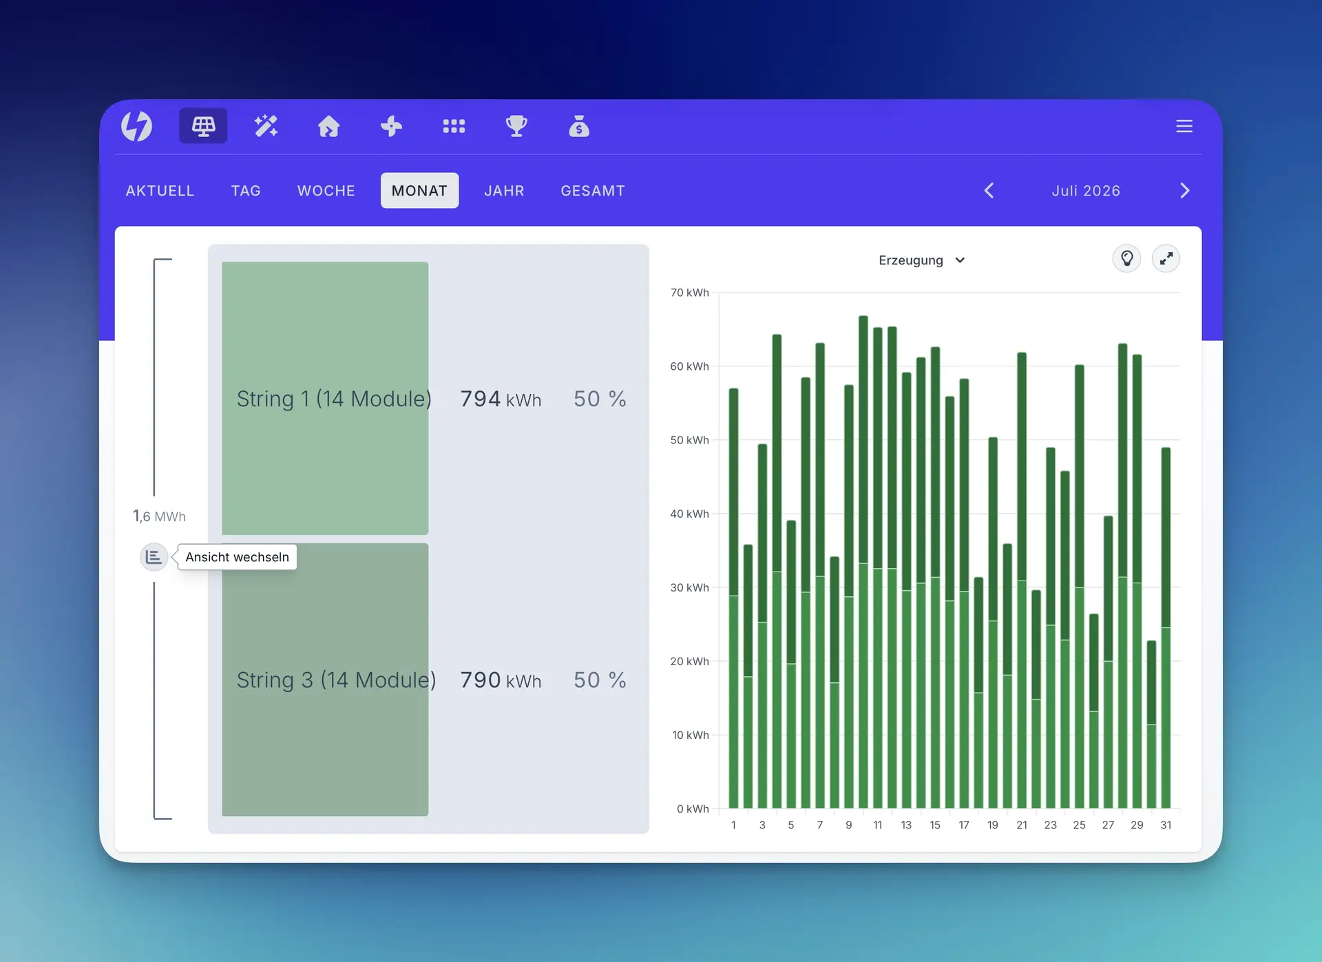
Task: Click the magic wand icon
Action: coord(266,126)
